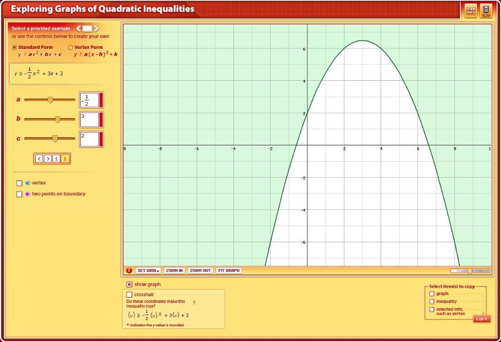
Task: Select the greater-than inequality symbol
Action: 47,159
